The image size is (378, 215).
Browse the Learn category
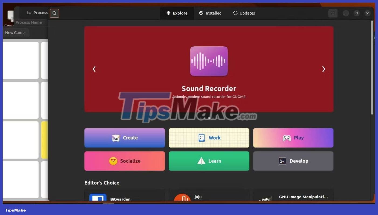click(209, 161)
